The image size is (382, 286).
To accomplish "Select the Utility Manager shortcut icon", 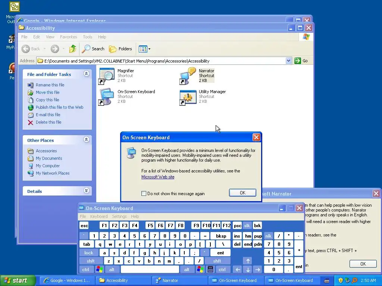I will coord(188,97).
